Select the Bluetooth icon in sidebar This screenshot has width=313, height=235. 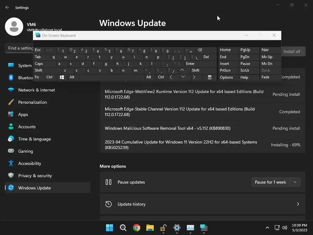coord(11,77)
